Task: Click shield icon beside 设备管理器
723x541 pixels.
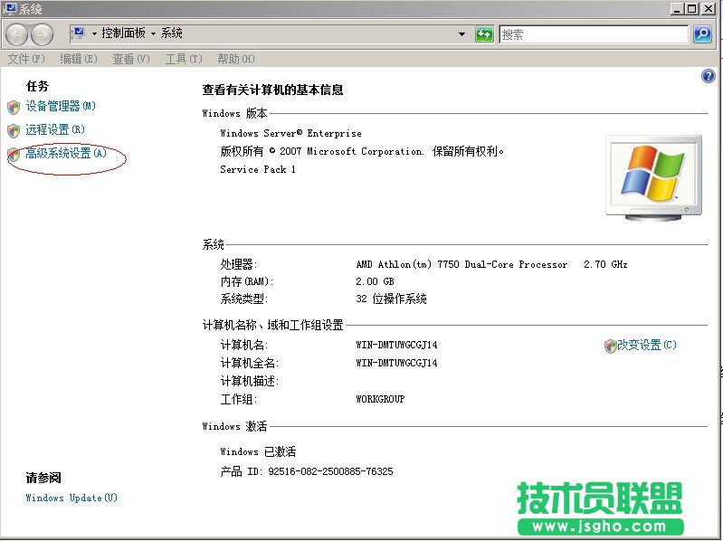Action: tap(14, 108)
